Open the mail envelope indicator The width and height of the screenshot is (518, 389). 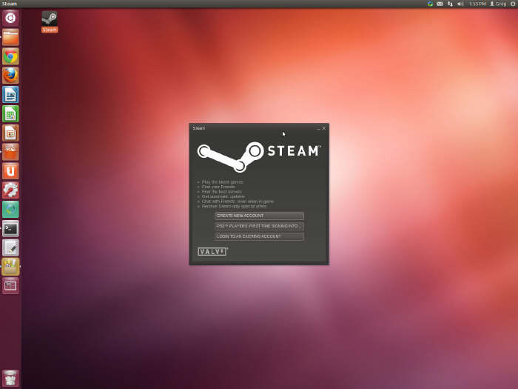tap(440, 4)
